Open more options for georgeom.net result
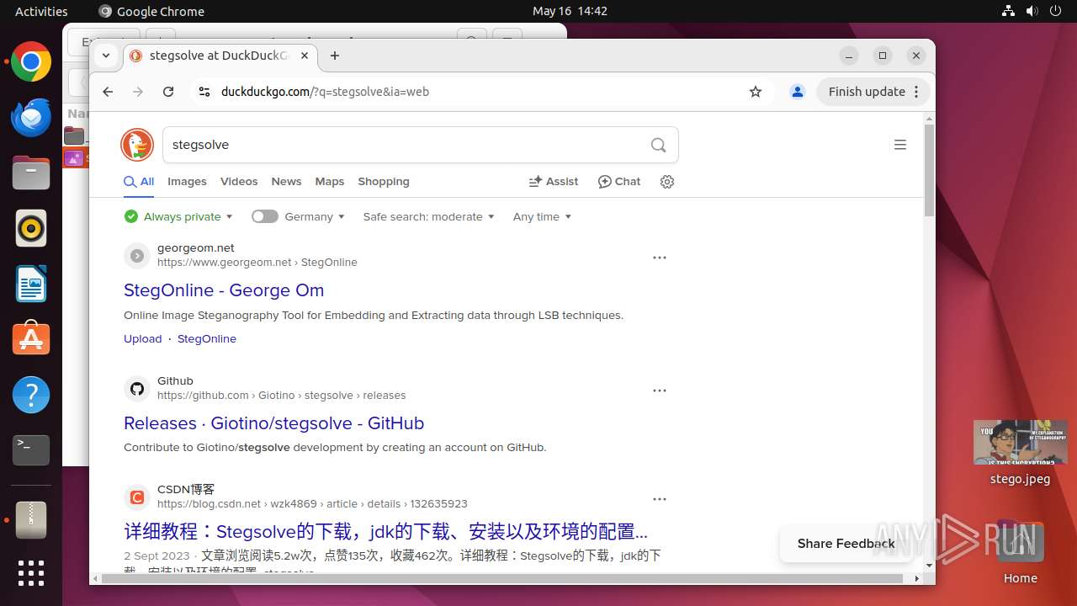The image size is (1077, 606). 660,258
